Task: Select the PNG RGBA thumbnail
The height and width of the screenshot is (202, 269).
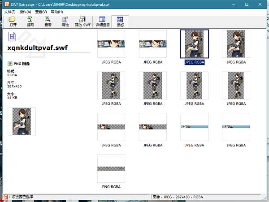Action: pos(111,168)
